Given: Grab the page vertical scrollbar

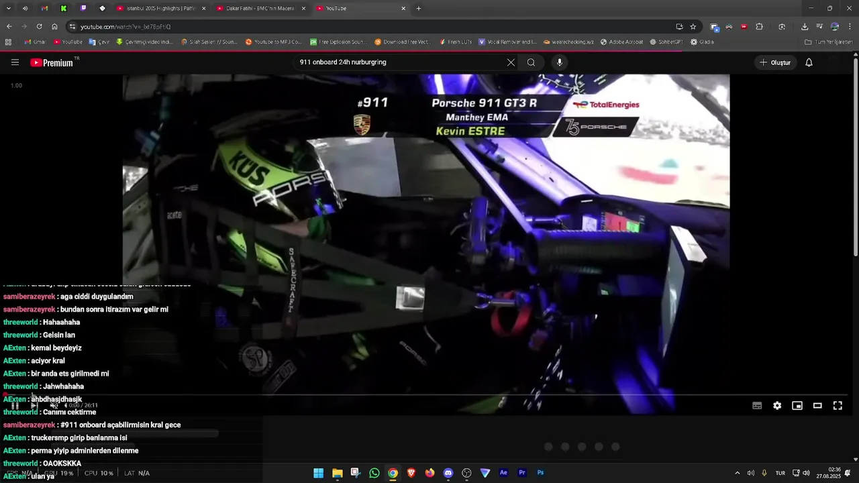Looking at the screenshot, I should 856,158.
